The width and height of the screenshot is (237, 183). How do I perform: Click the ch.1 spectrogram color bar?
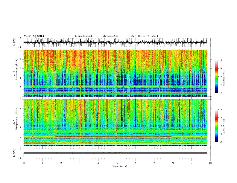pos(216,76)
